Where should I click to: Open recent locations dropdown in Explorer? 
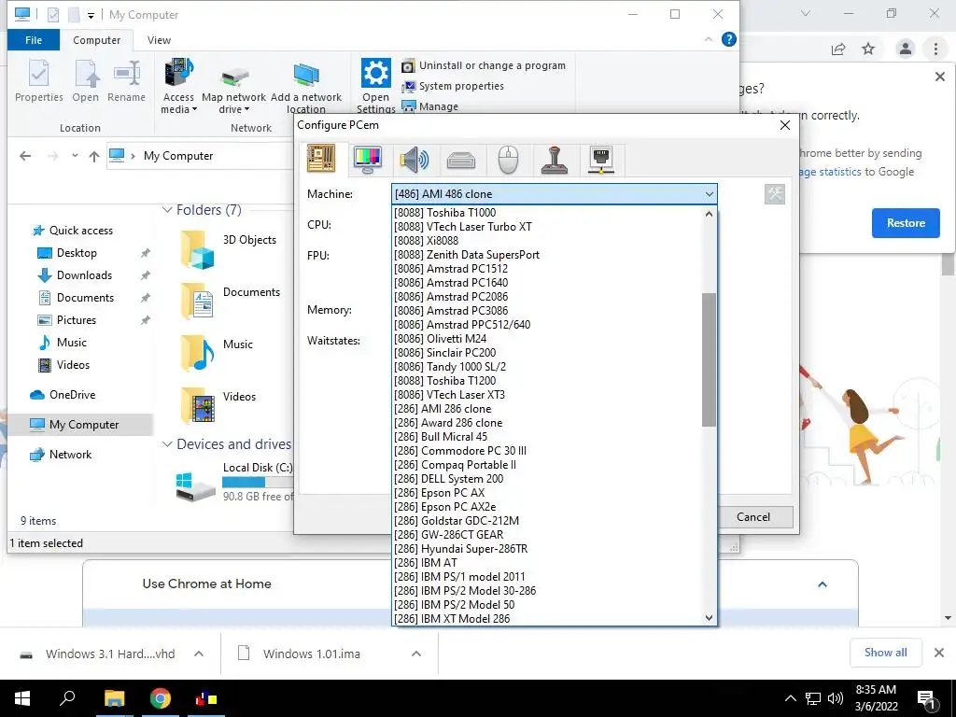pos(75,156)
